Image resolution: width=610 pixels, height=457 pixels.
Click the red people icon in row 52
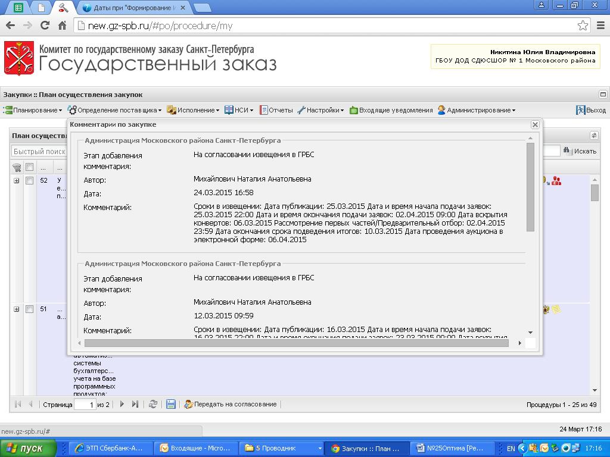[557, 181]
